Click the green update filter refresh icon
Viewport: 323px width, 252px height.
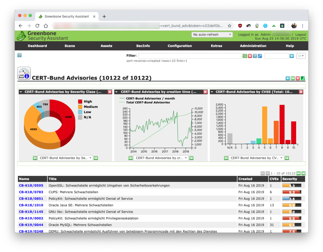click(x=245, y=56)
